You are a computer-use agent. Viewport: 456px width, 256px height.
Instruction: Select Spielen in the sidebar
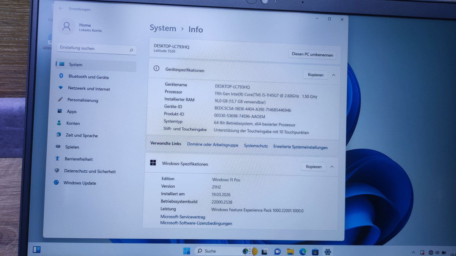72,147
